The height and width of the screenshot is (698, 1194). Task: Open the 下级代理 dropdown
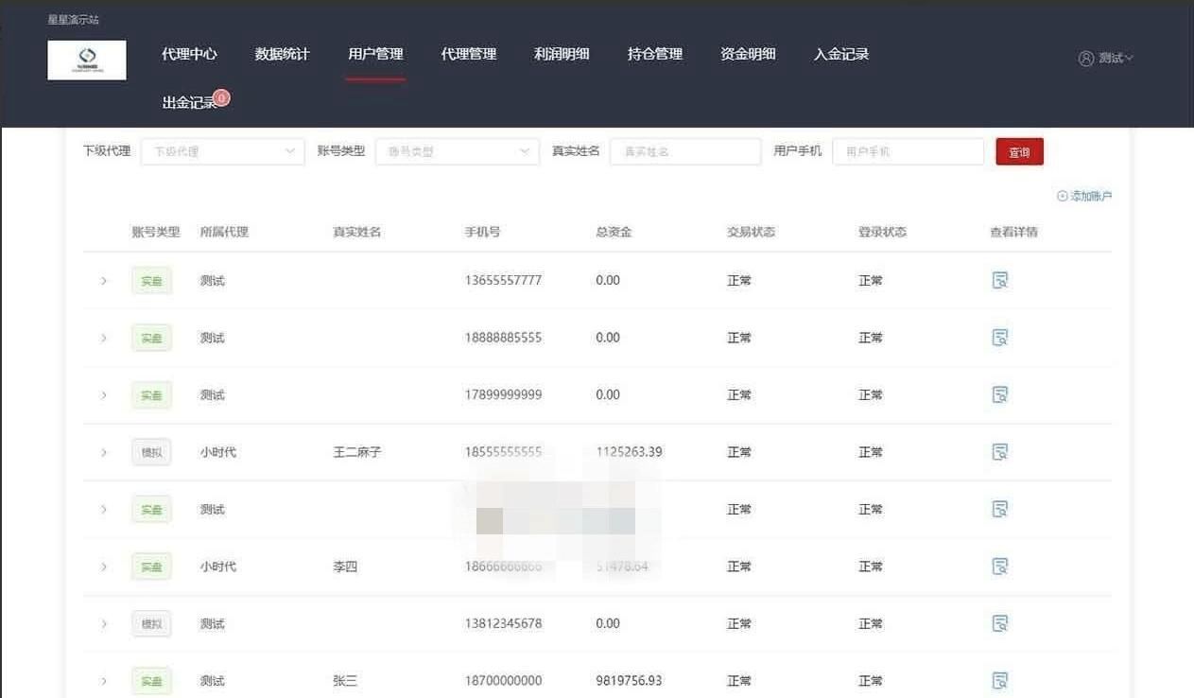click(x=222, y=151)
